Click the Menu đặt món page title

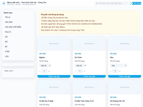coord(27,3)
